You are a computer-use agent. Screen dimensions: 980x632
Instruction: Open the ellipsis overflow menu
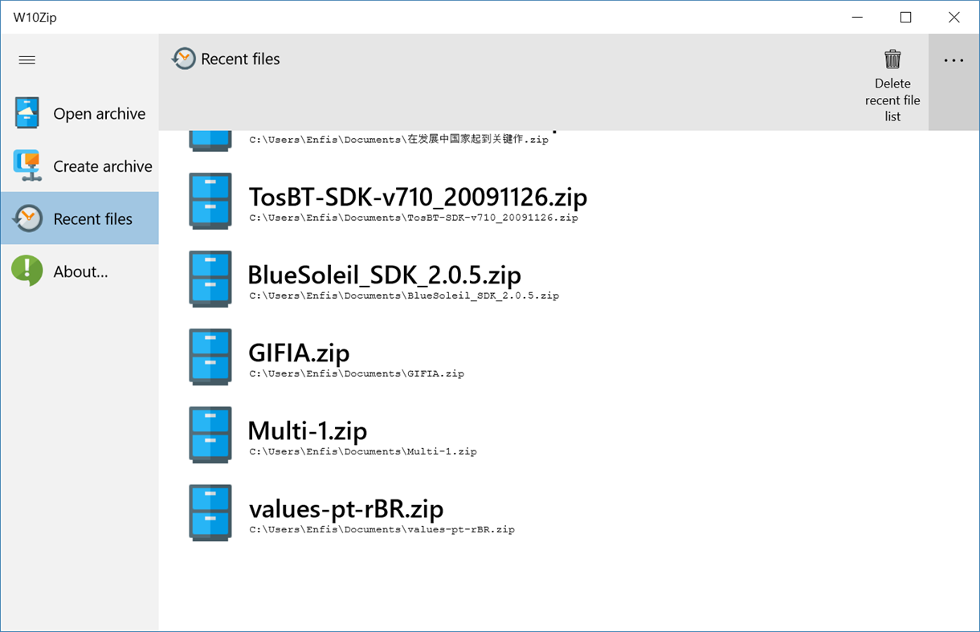coord(953,59)
